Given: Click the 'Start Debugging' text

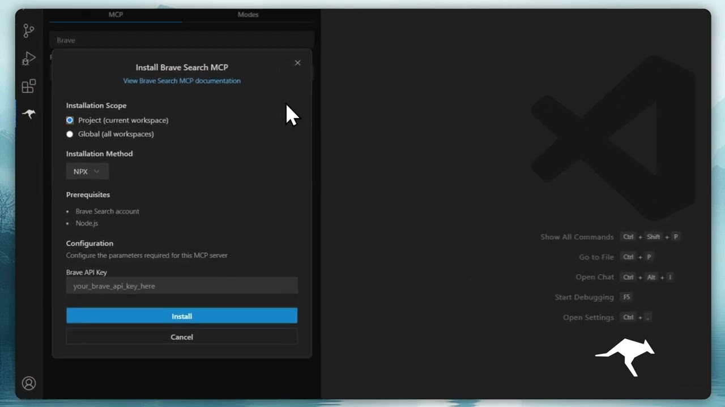Looking at the screenshot, I should 585,297.
